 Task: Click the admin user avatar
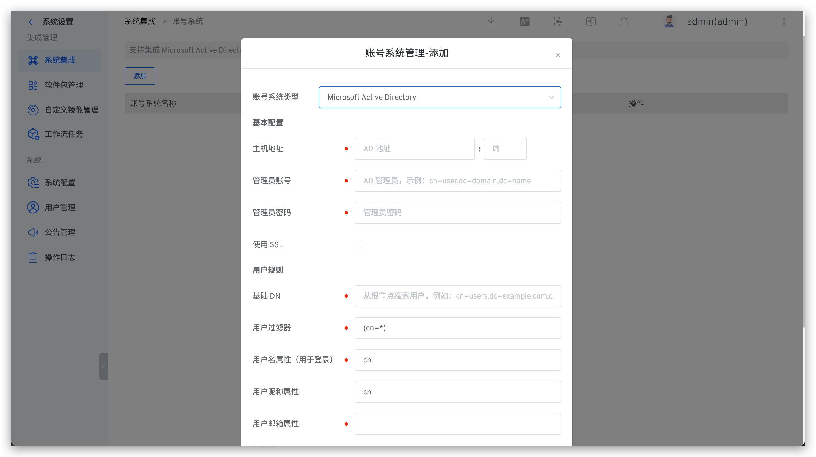(x=669, y=21)
